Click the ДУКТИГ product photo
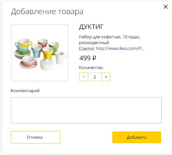The height and width of the screenshot is (155, 172). point(40,53)
